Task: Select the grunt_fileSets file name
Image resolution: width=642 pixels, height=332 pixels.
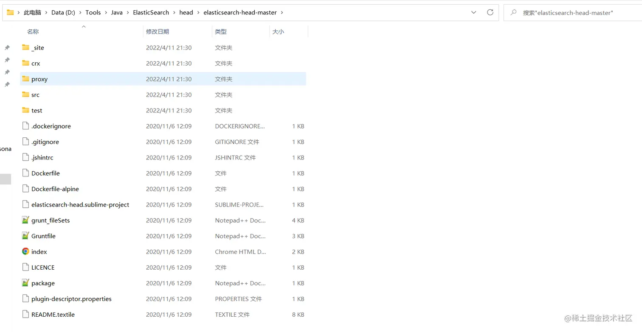Action: [51, 220]
